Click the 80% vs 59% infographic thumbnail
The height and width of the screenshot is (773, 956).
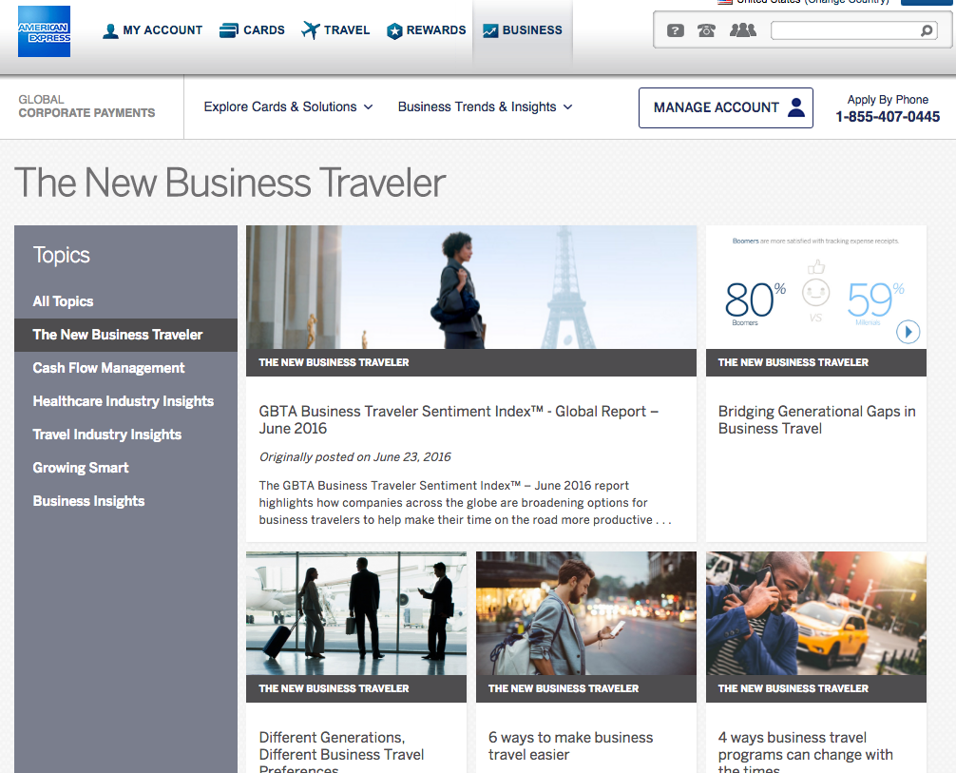[815, 287]
